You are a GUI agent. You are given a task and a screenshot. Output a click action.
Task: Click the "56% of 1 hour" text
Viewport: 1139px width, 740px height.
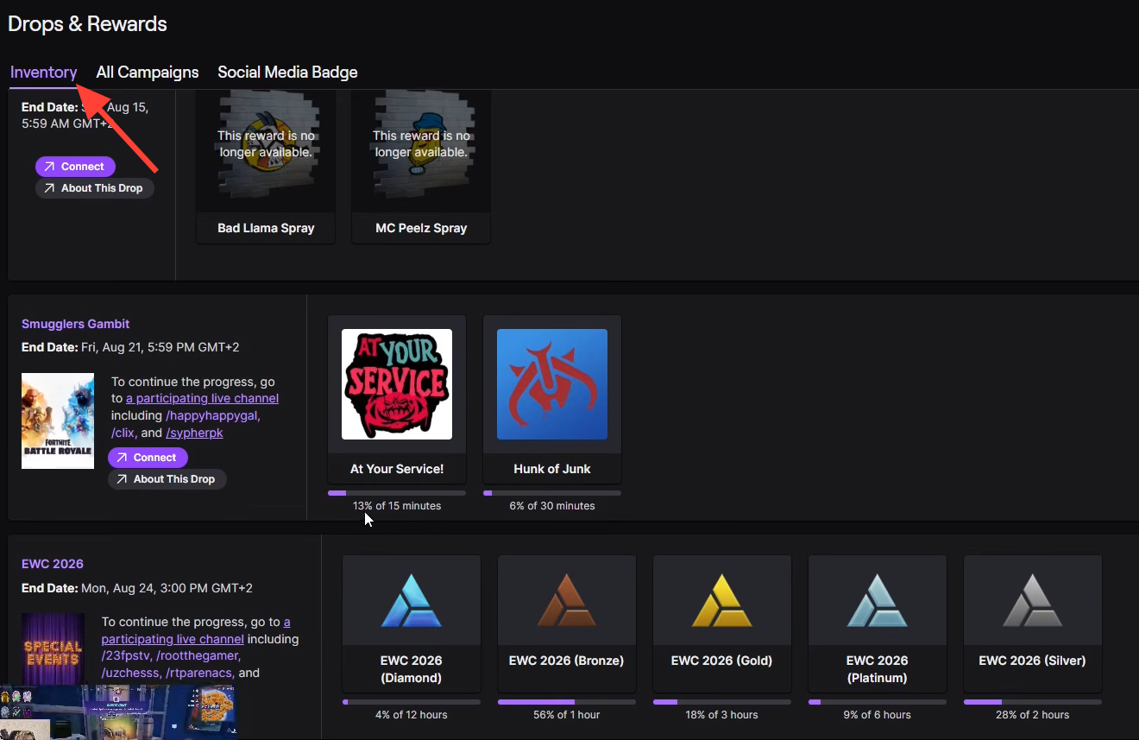click(567, 715)
